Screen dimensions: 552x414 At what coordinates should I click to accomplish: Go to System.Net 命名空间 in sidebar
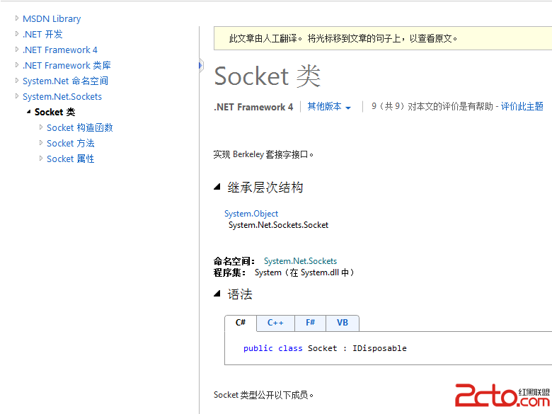pos(65,81)
